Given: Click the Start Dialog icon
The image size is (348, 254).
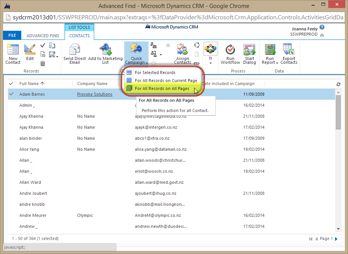Looking at the screenshot, I should coord(249,50).
